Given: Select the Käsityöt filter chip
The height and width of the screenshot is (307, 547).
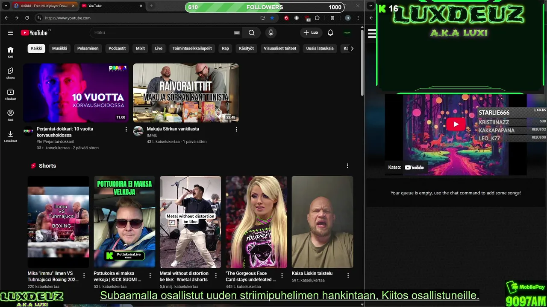Looking at the screenshot, I should [x=246, y=48].
